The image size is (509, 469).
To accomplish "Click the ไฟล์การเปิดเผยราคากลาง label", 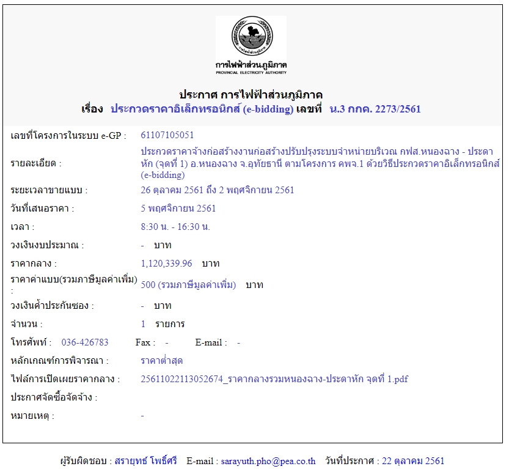I will [65, 379].
